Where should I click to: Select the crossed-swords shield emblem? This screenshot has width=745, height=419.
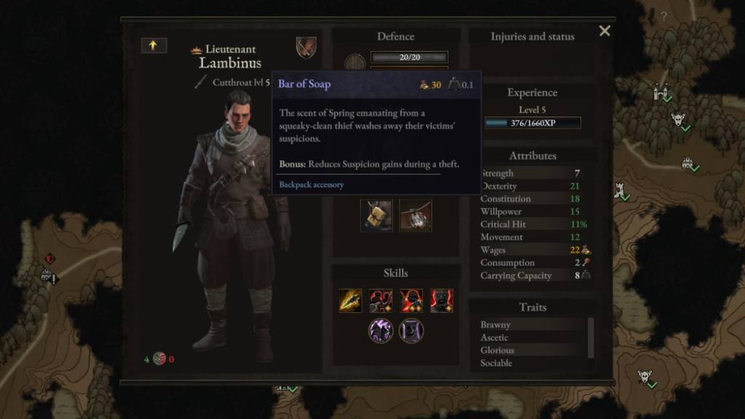tap(306, 47)
